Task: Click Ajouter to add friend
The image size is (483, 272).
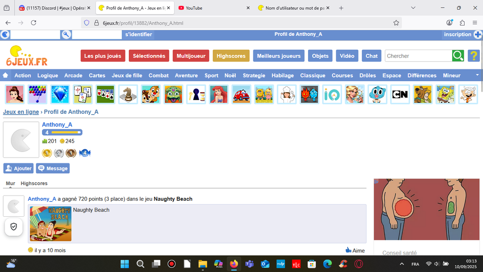Action: tap(18, 169)
